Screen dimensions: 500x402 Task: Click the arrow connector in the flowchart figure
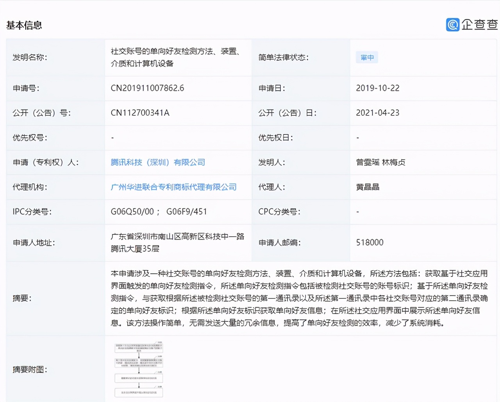click(x=138, y=356)
